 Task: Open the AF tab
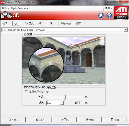tap(40, 23)
